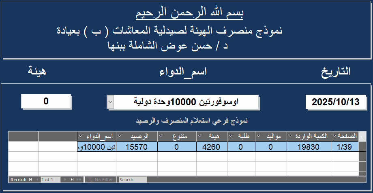This screenshot has height=193, width=373.
Task: Create new blank record with asterisk button
Action: click(79, 180)
